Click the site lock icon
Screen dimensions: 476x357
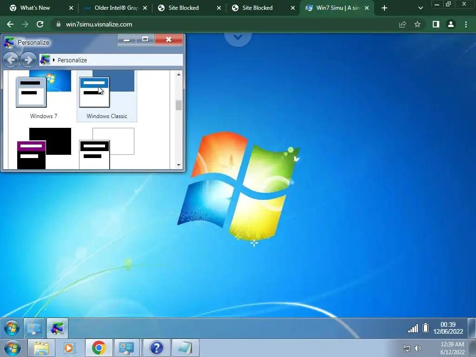pos(59,24)
